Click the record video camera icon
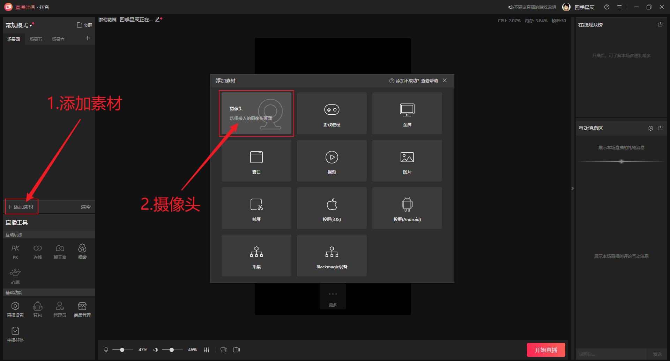This screenshot has width=670, height=361. [x=236, y=350]
